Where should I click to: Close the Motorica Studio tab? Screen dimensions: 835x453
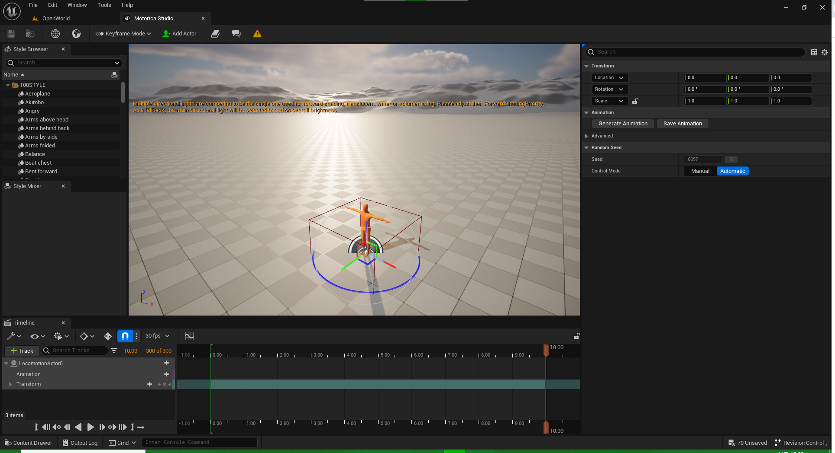click(203, 19)
